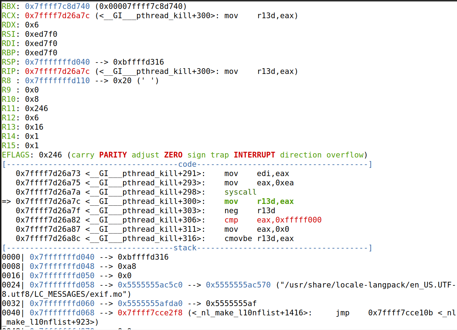Click the 'sign' flag word
This screenshot has height=330, width=457.
197,155
